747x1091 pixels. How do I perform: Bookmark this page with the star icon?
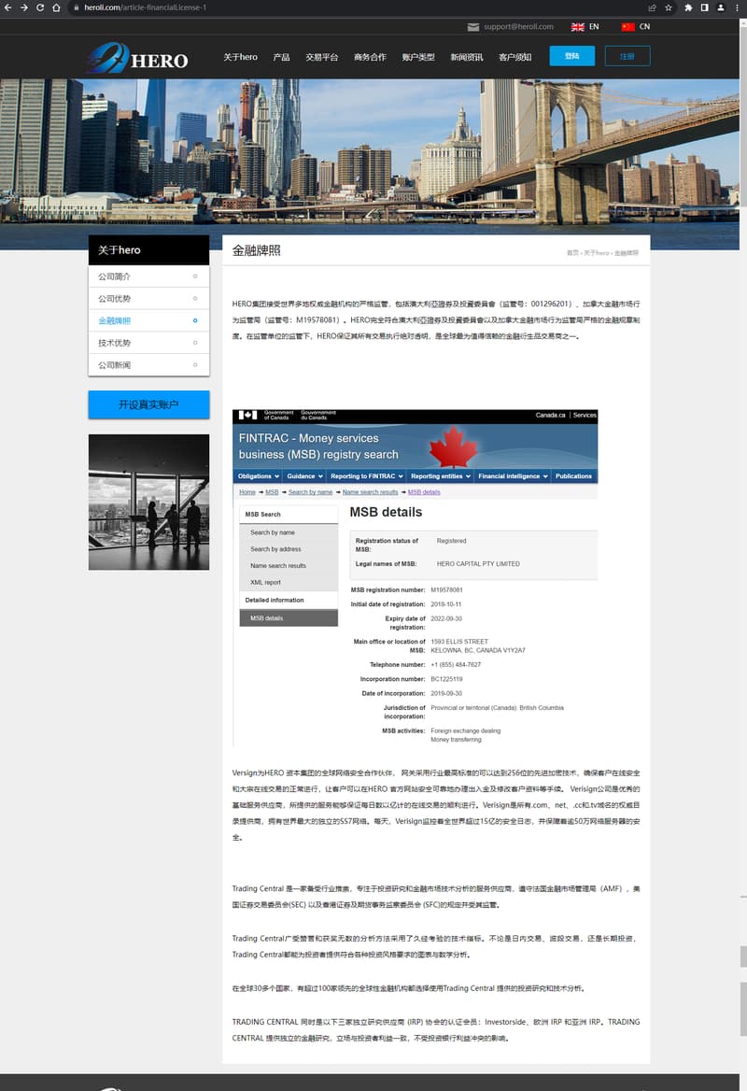coord(669,7)
